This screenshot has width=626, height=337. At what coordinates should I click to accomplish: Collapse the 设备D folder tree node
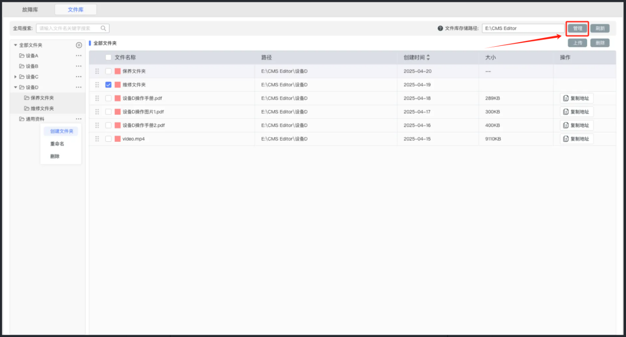coord(15,88)
